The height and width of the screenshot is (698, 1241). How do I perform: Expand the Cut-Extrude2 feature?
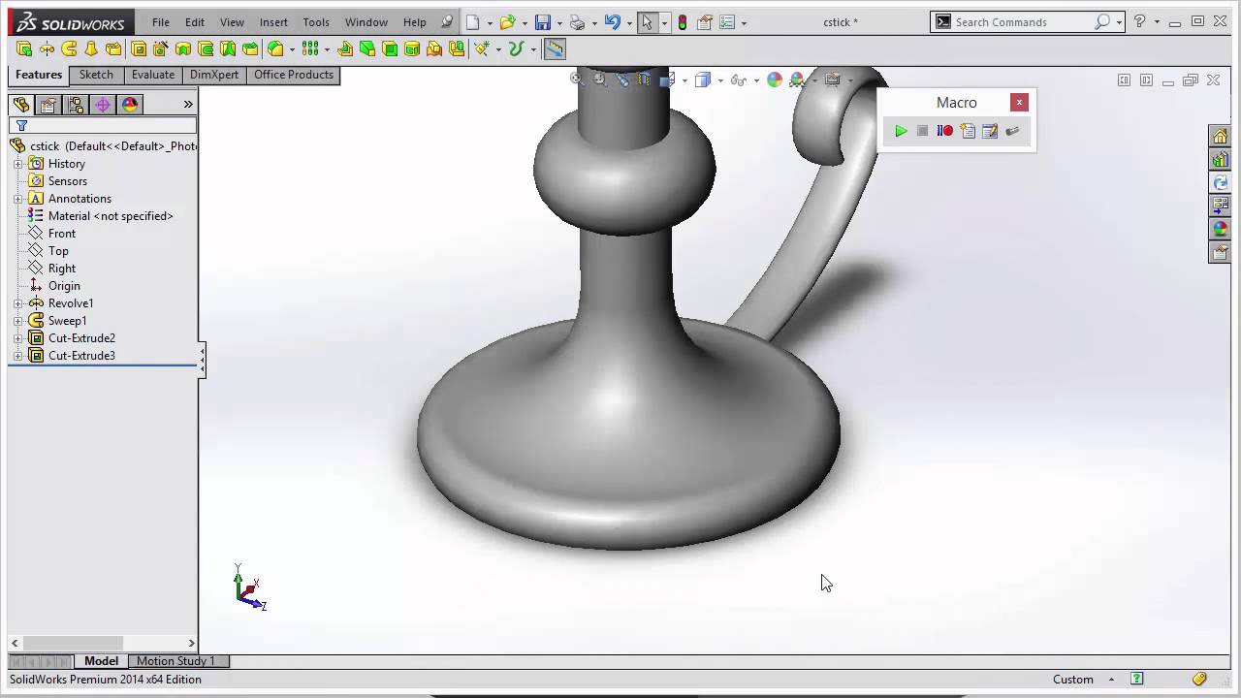click(x=17, y=338)
